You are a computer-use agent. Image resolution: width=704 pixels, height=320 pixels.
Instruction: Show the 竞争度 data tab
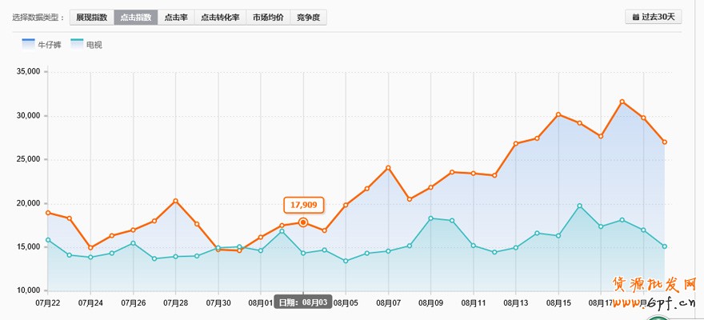[308, 17]
